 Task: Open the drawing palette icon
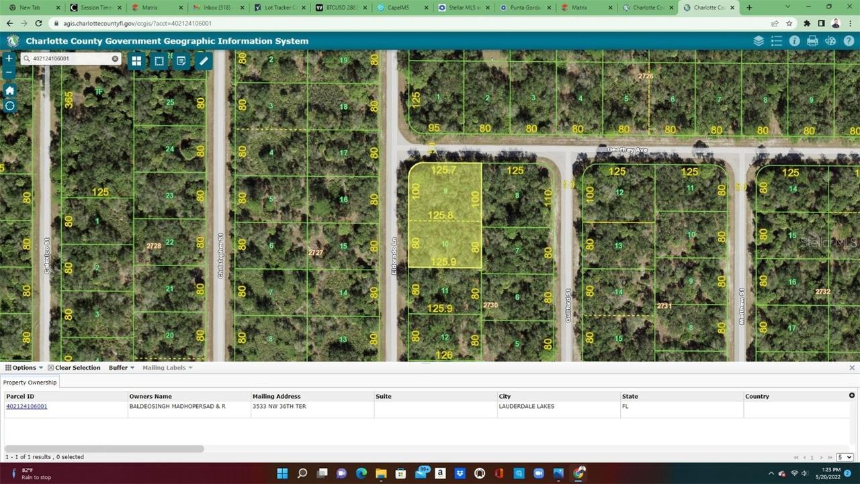click(x=830, y=40)
